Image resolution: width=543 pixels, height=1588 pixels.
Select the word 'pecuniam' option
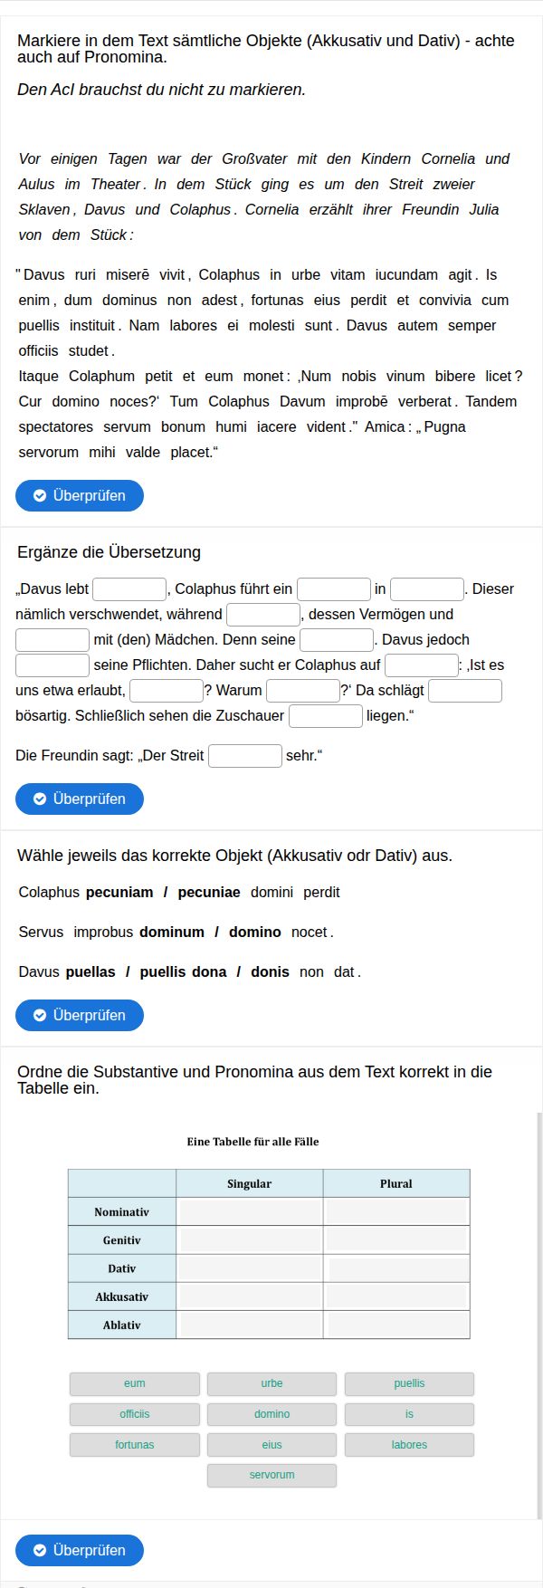coord(119,893)
